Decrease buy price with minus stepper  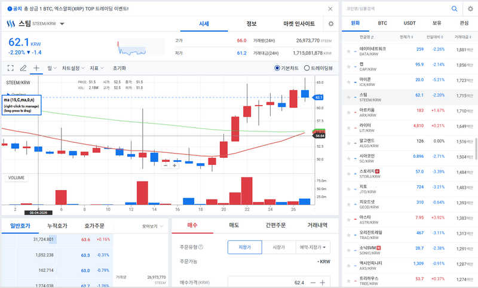(312, 283)
